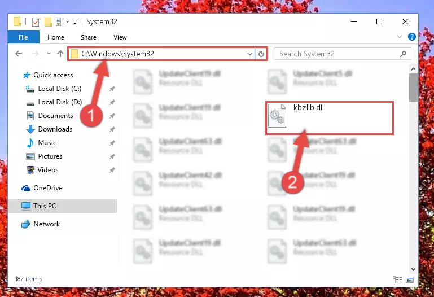Switch to the Share ribbon tab
This screenshot has height=297, width=434.
click(89, 37)
